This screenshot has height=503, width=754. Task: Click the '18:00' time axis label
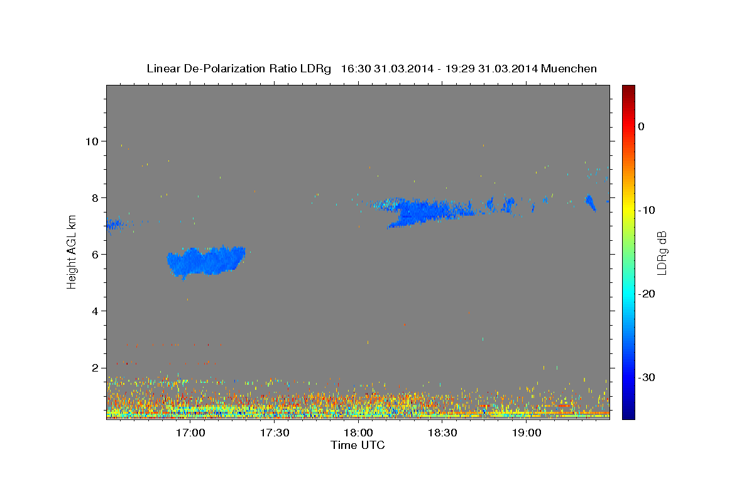[x=359, y=433]
